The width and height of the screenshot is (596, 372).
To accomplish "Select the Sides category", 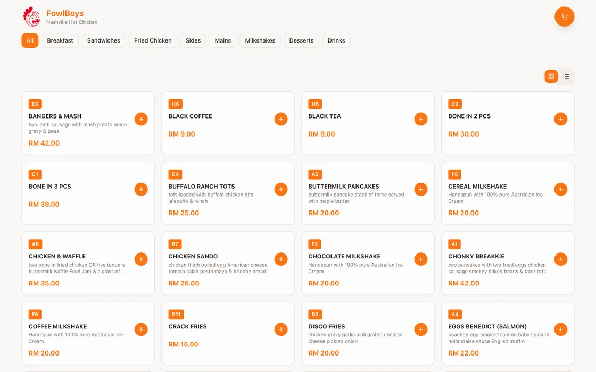I will (x=193, y=40).
